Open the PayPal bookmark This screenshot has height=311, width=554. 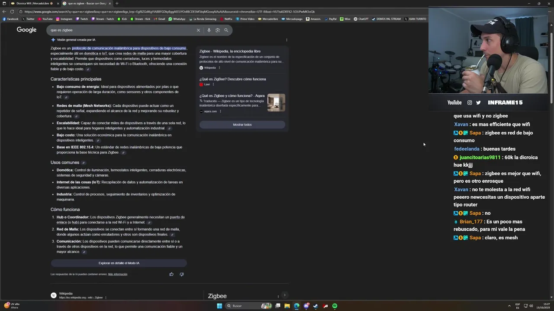(331, 19)
